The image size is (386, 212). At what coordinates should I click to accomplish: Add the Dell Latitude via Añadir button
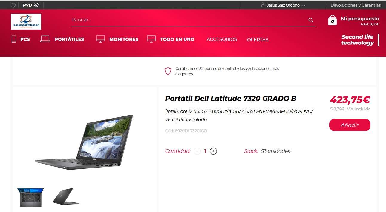(350, 125)
